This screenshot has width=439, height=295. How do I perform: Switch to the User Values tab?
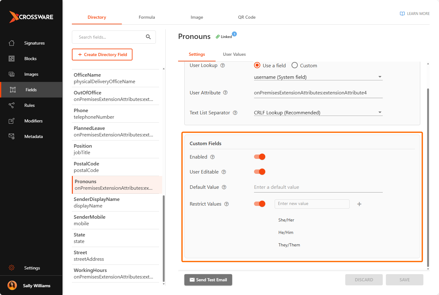(x=234, y=54)
